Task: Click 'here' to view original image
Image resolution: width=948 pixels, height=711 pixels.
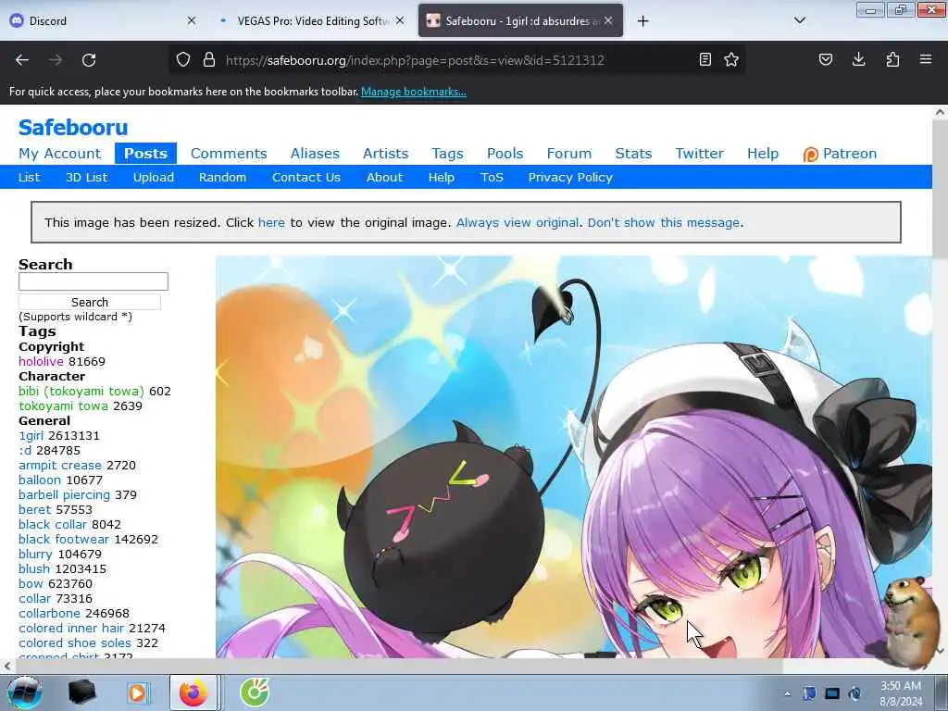Action: click(x=271, y=222)
